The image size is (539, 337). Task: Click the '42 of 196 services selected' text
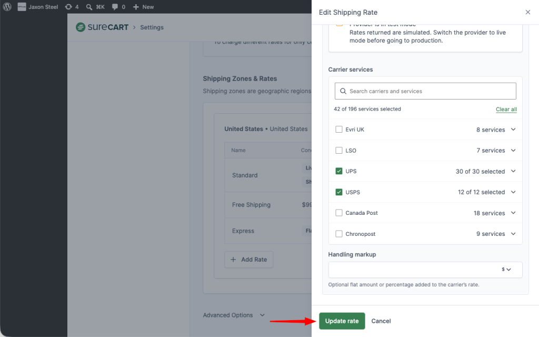[x=367, y=109]
